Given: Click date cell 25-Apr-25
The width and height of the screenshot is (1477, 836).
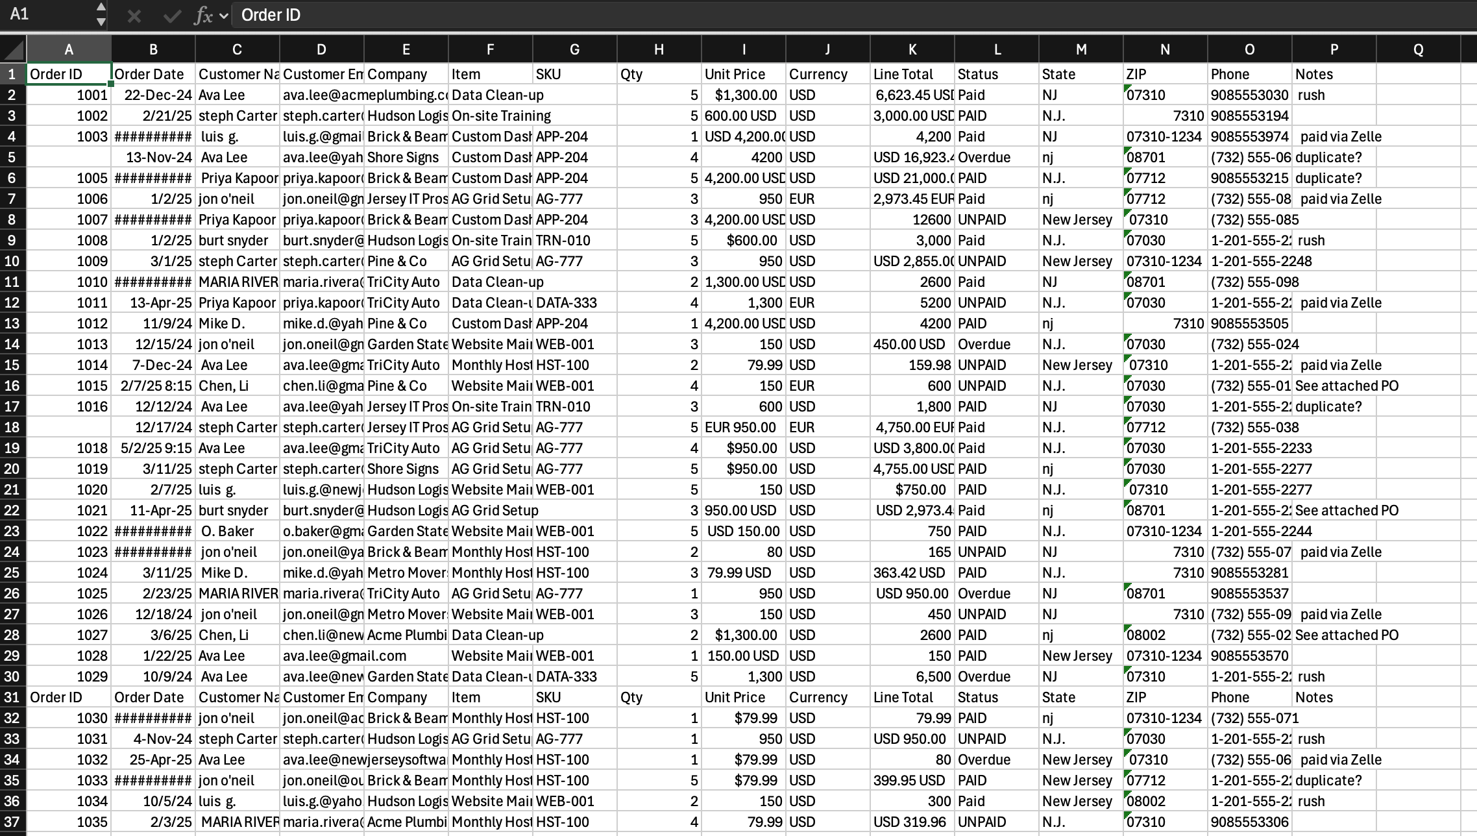Looking at the screenshot, I should [x=153, y=759].
